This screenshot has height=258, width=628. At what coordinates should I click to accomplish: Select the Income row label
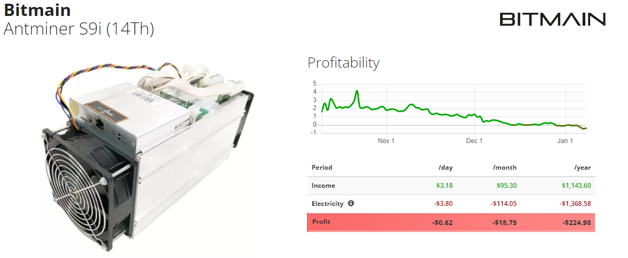point(323,186)
